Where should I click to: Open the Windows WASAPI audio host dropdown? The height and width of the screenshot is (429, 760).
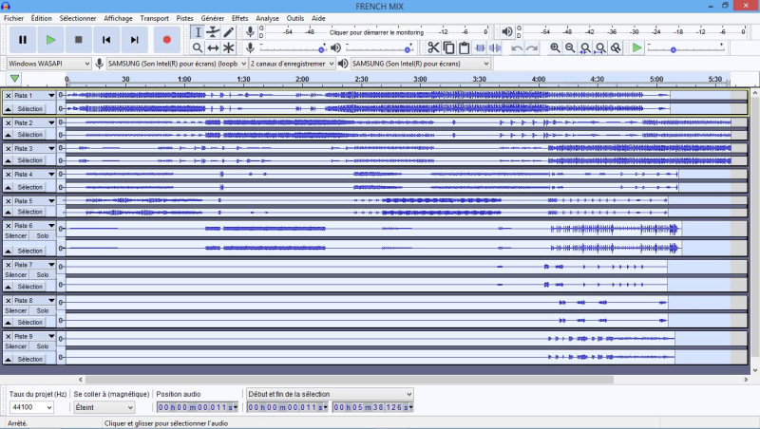pyautogui.click(x=49, y=64)
